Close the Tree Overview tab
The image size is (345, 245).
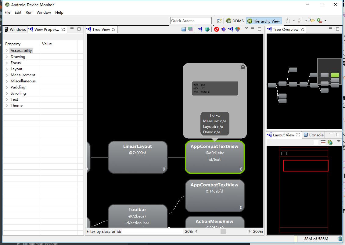click(302, 29)
